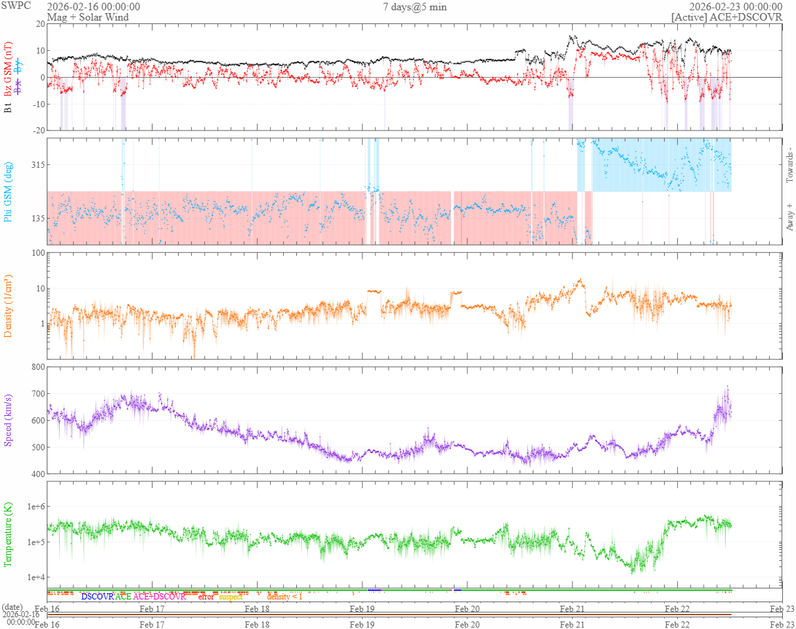
Task: Toggle the Phi GSM (deg) axis label
Action: click(8, 192)
